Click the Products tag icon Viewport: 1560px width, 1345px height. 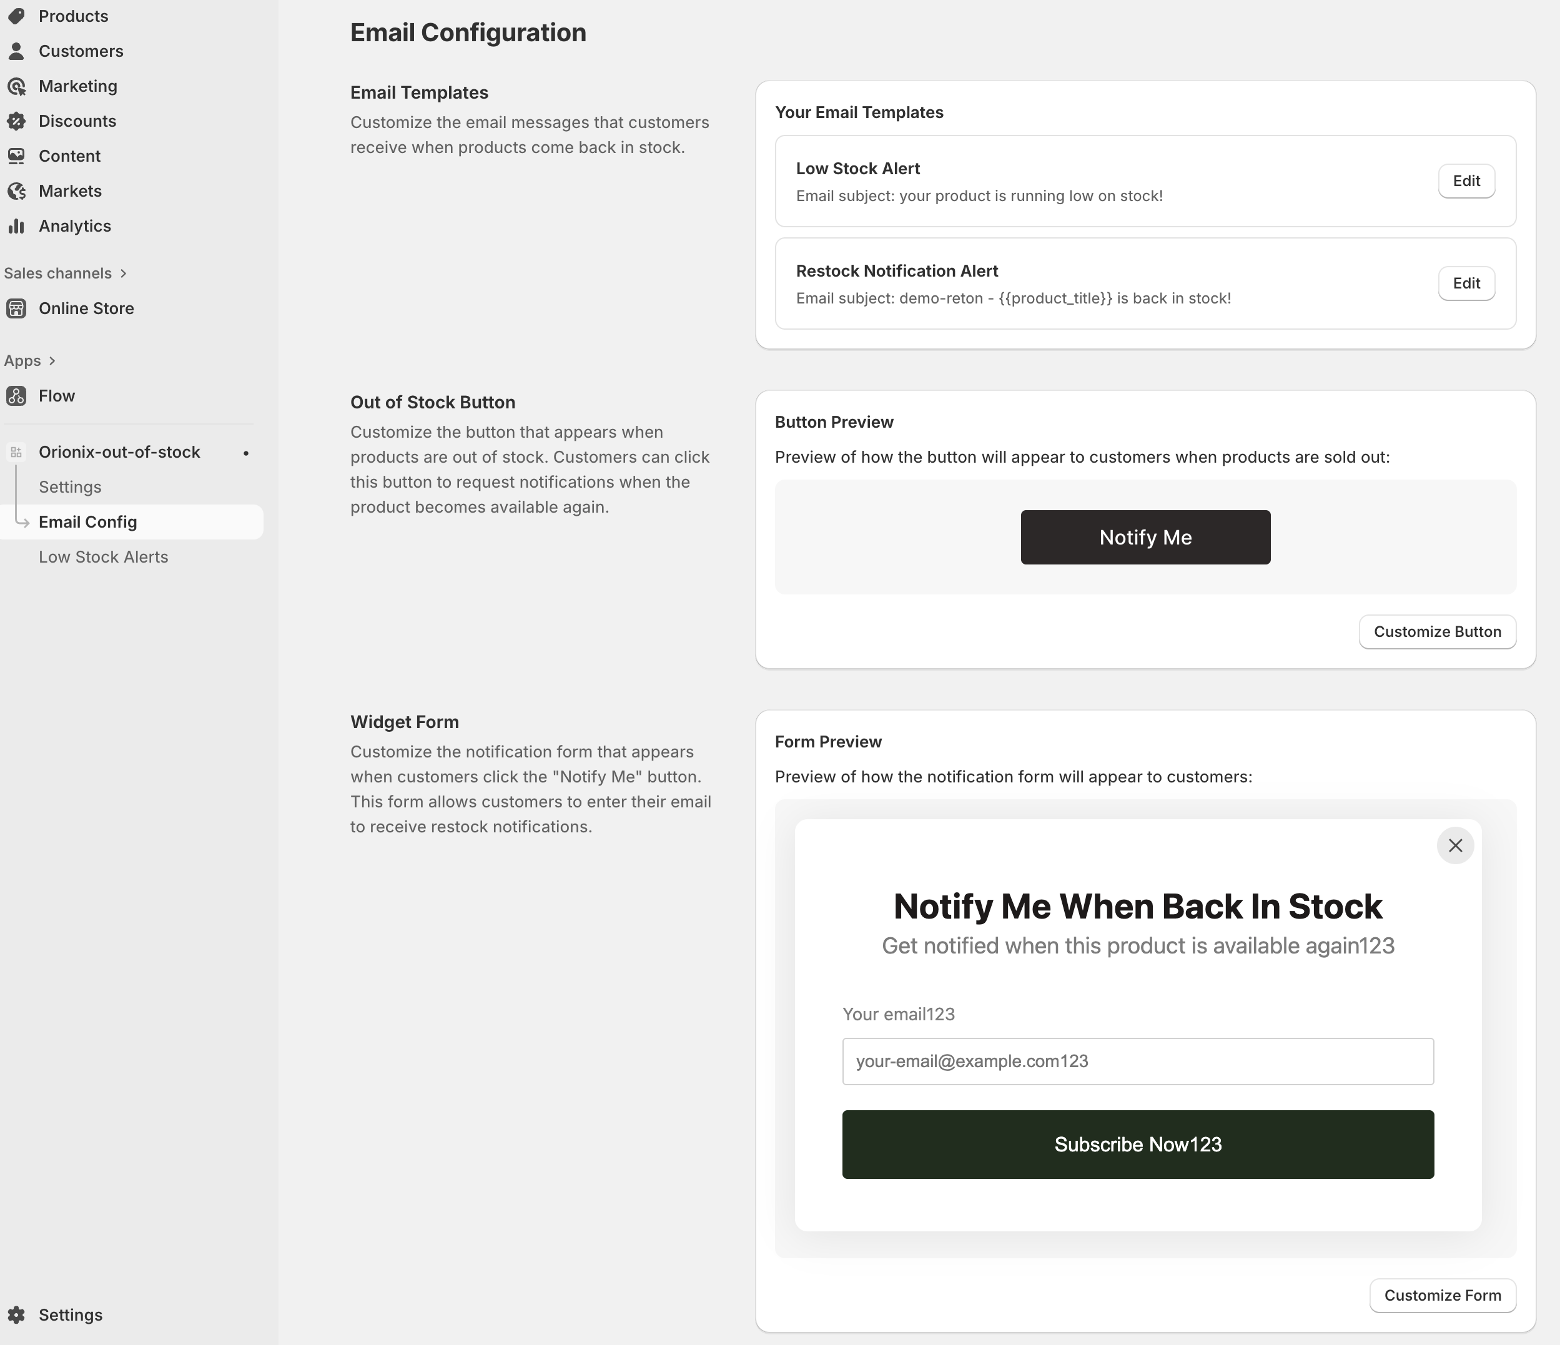[x=17, y=16]
